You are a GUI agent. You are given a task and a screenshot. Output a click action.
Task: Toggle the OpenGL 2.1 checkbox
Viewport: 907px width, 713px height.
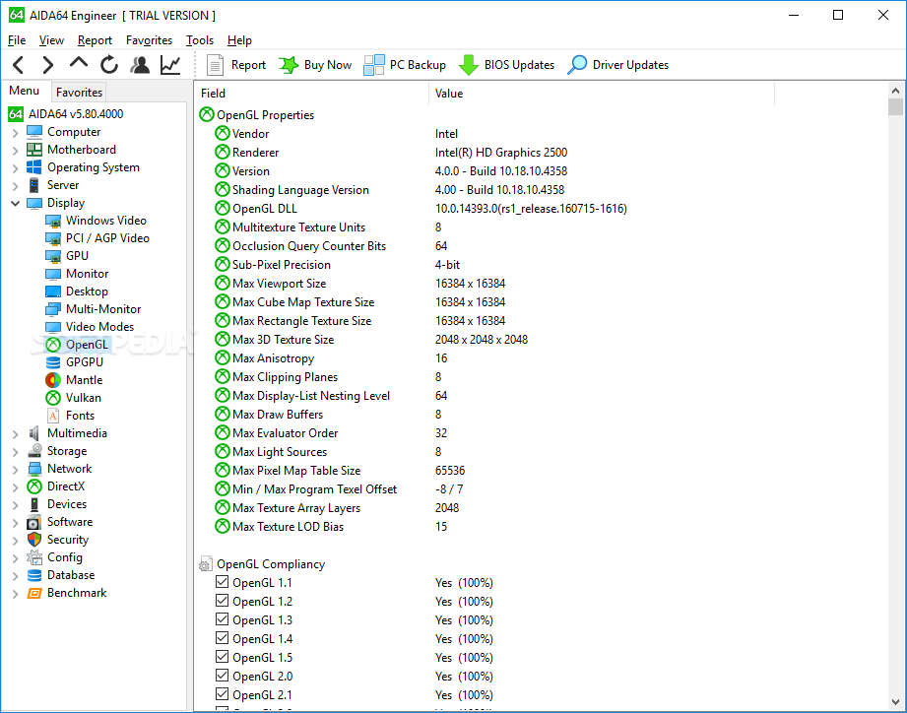click(x=223, y=694)
